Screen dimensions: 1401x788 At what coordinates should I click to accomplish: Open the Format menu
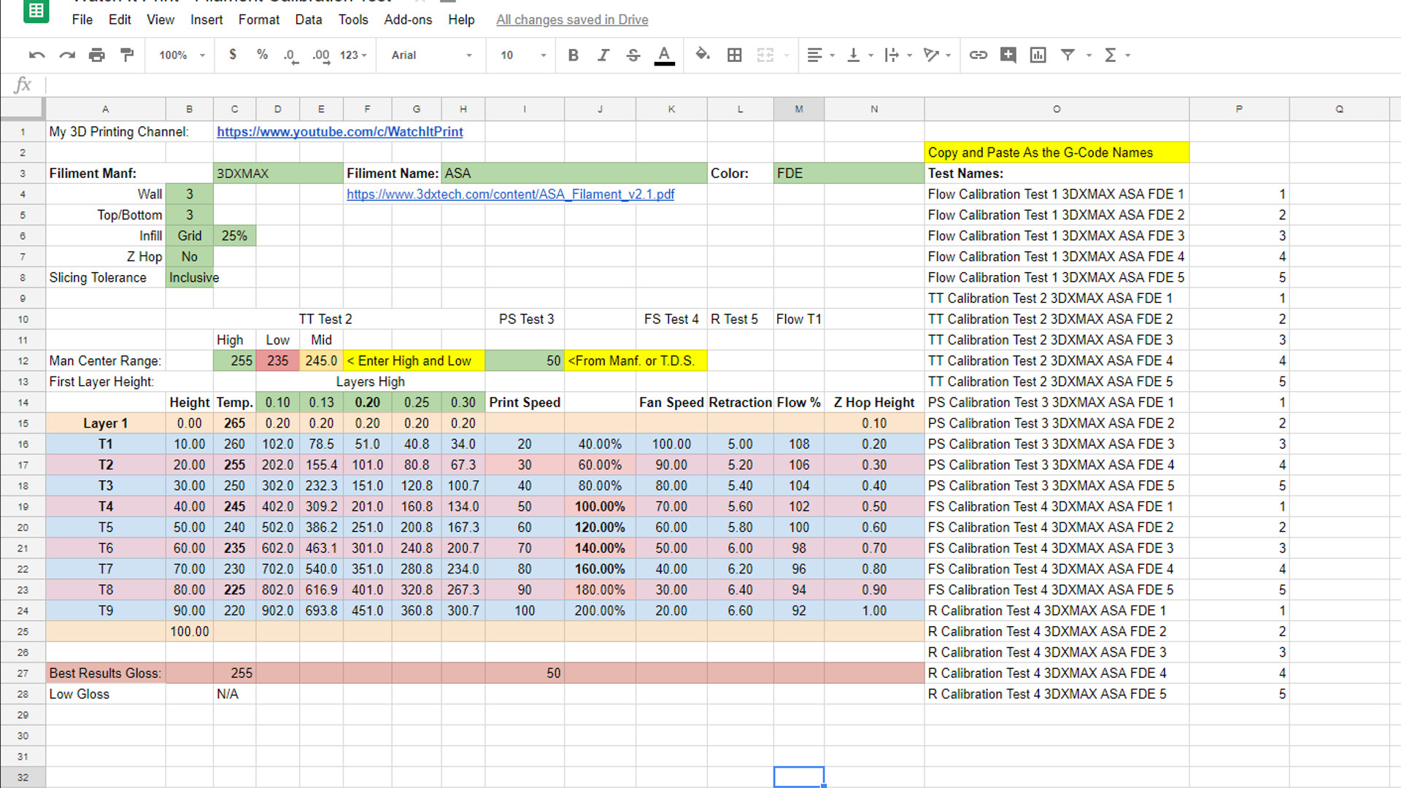pyautogui.click(x=259, y=20)
